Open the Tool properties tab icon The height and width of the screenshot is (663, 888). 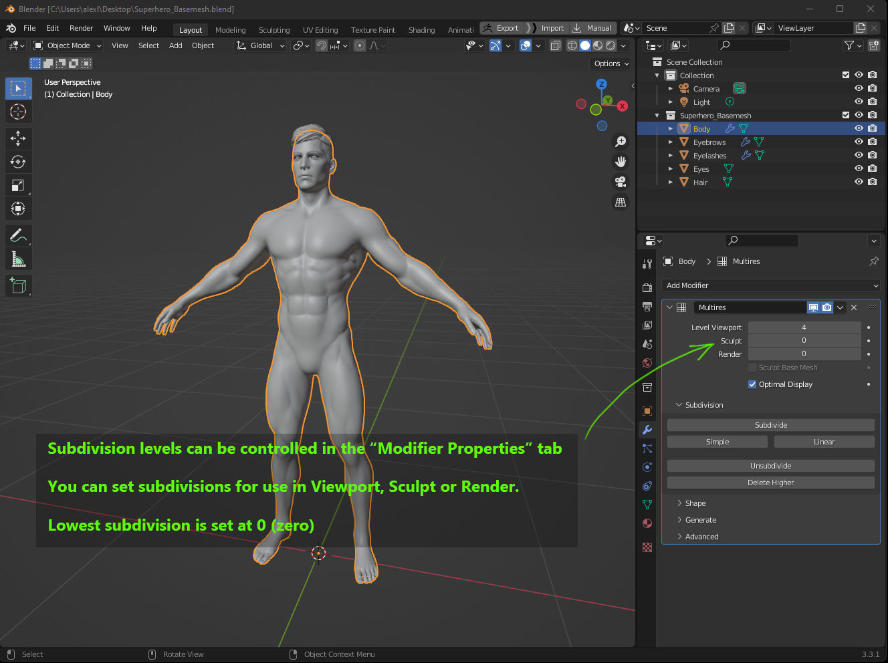pyautogui.click(x=647, y=264)
